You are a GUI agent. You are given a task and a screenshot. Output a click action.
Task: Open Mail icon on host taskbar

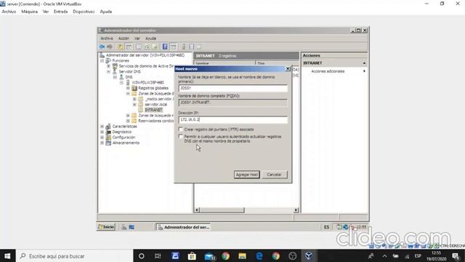tap(209, 255)
